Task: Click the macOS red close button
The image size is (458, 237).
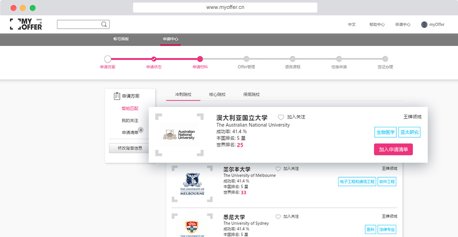Action: tap(13, 8)
